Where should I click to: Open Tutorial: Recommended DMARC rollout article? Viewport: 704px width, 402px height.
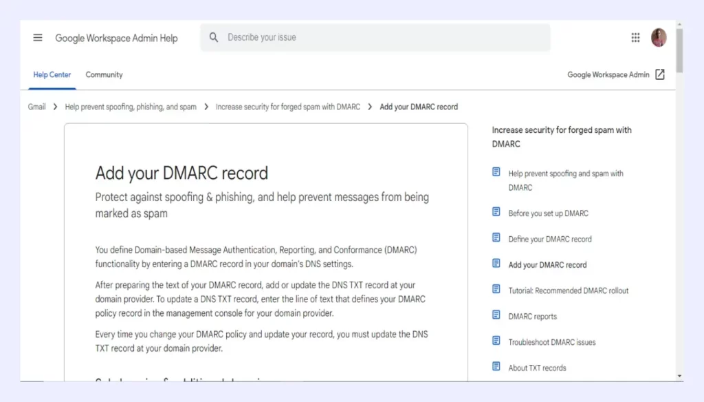(569, 290)
